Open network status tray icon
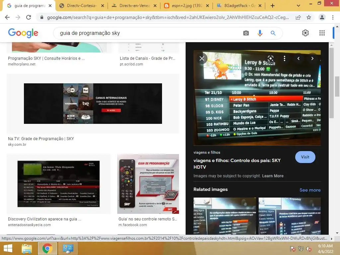340x255 pixels. (301, 249)
